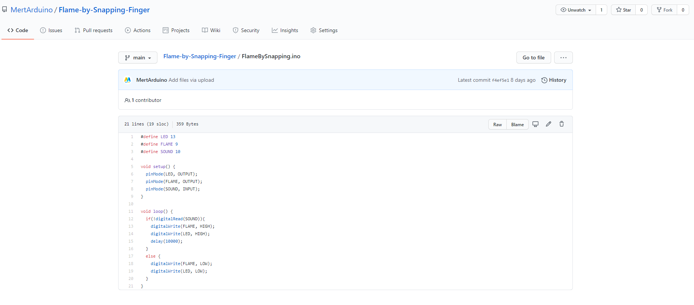Click the Actions play icon
Viewport: 694px width, 305px height.
[128, 30]
